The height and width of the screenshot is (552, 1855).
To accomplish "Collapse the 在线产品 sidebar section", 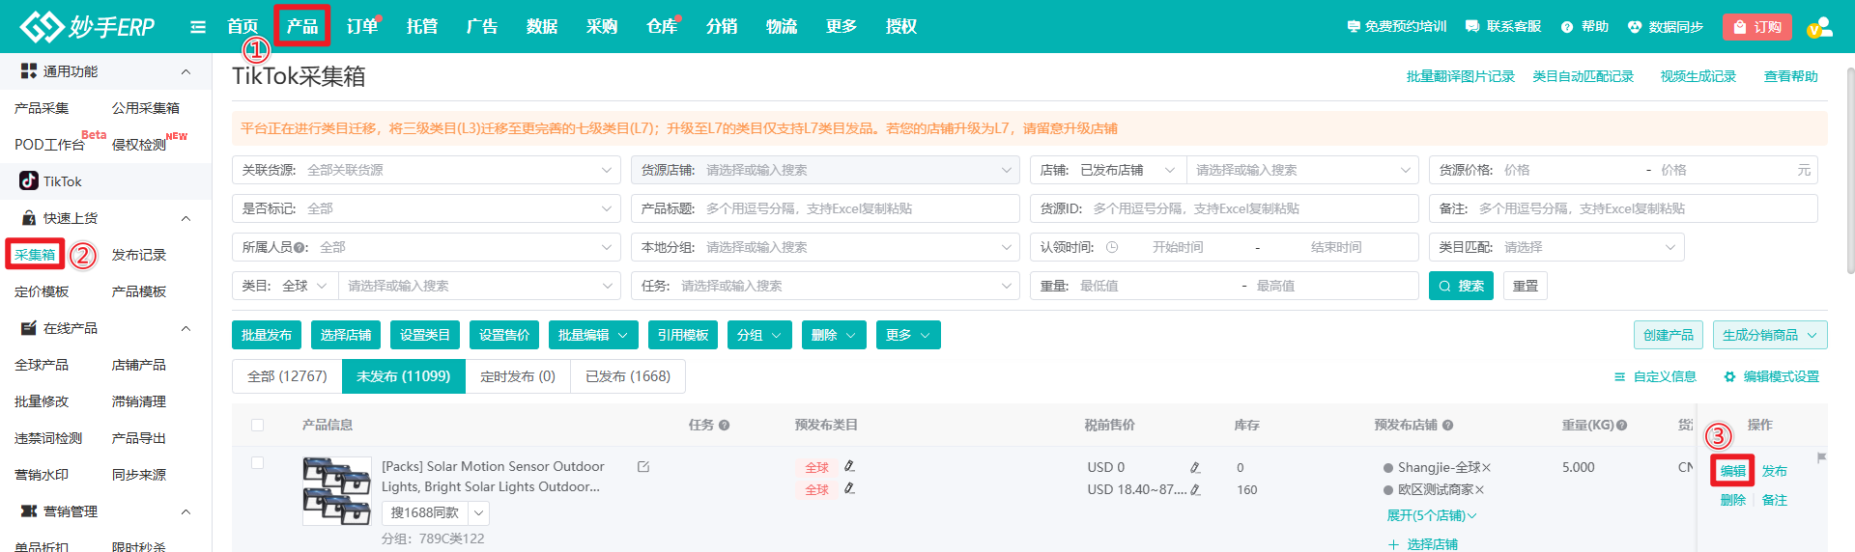I will 185,328.
